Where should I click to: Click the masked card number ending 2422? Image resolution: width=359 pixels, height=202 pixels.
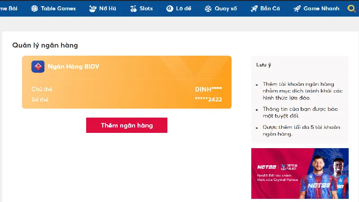208,99
